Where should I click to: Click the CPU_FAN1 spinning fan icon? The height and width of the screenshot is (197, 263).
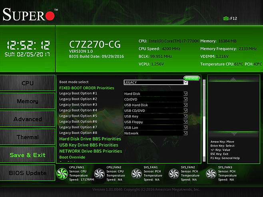point(62,174)
